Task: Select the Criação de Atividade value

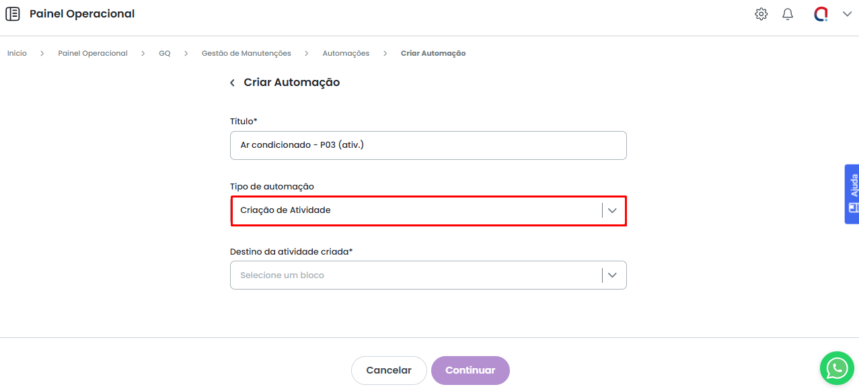Action: pyautogui.click(x=286, y=210)
